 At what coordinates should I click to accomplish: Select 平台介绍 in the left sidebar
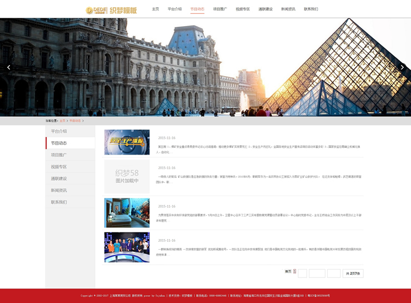pos(59,131)
